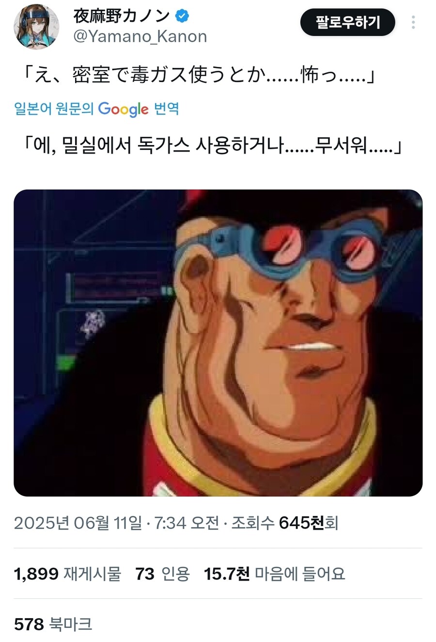Image resolution: width=436 pixels, height=642 pixels.
Task: Click the 2025년 06월 11일 date
Action: click(78, 523)
